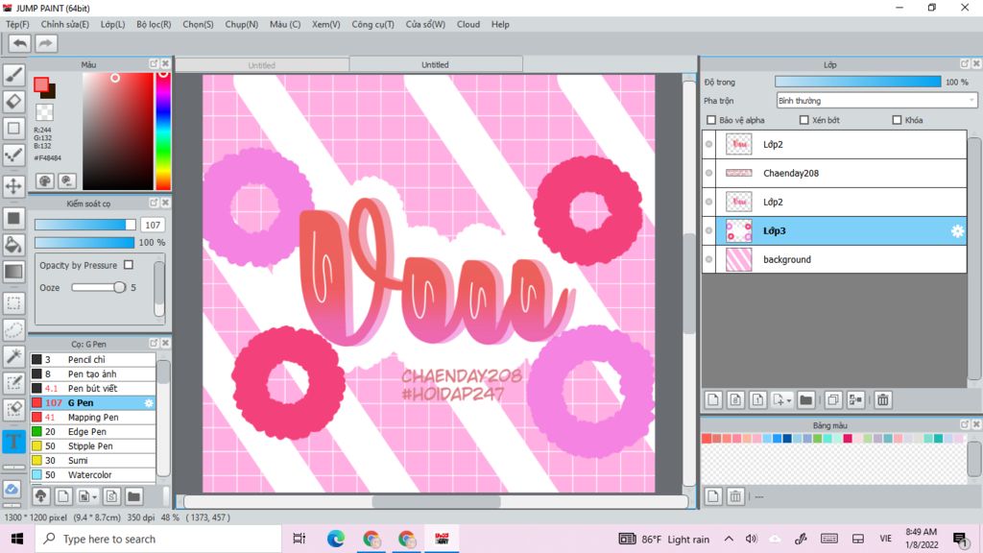The height and width of the screenshot is (553, 983).
Task: Add a new 8-bit layer
Action: tap(735, 400)
